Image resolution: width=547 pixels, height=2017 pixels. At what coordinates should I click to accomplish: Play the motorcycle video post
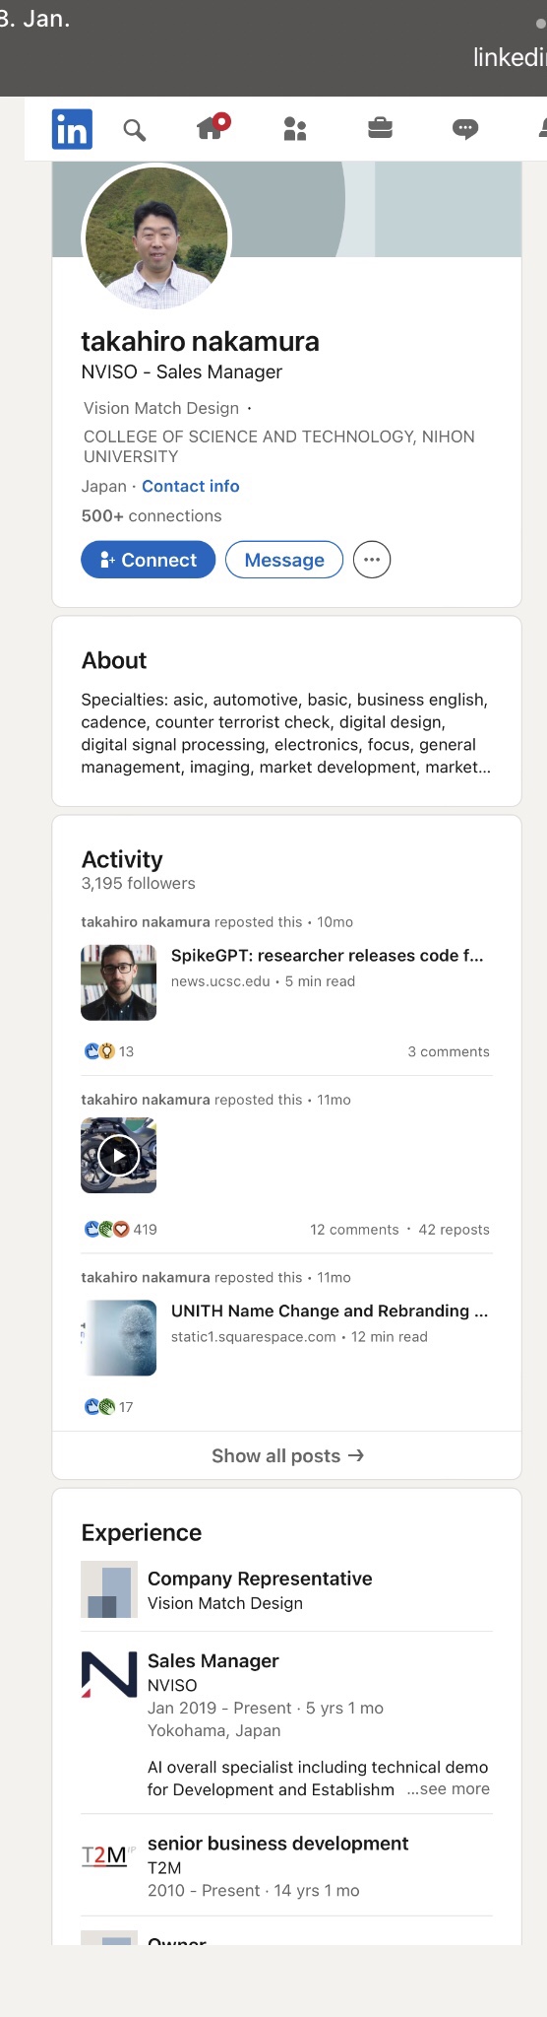[x=119, y=1155]
